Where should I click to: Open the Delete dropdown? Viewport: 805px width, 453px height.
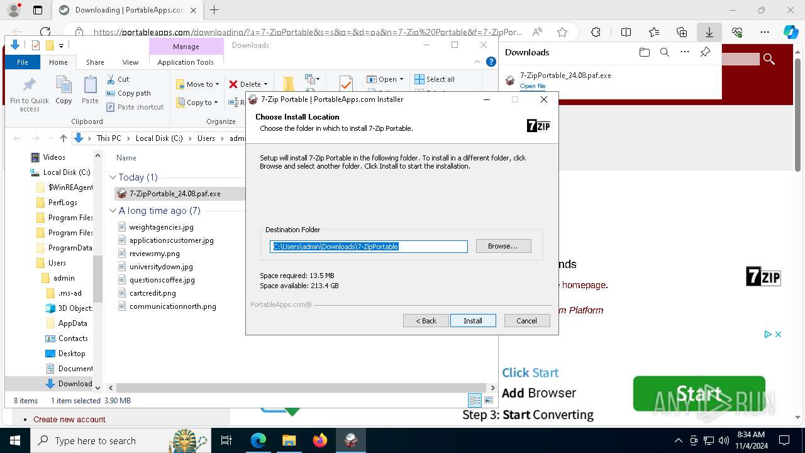248,84
